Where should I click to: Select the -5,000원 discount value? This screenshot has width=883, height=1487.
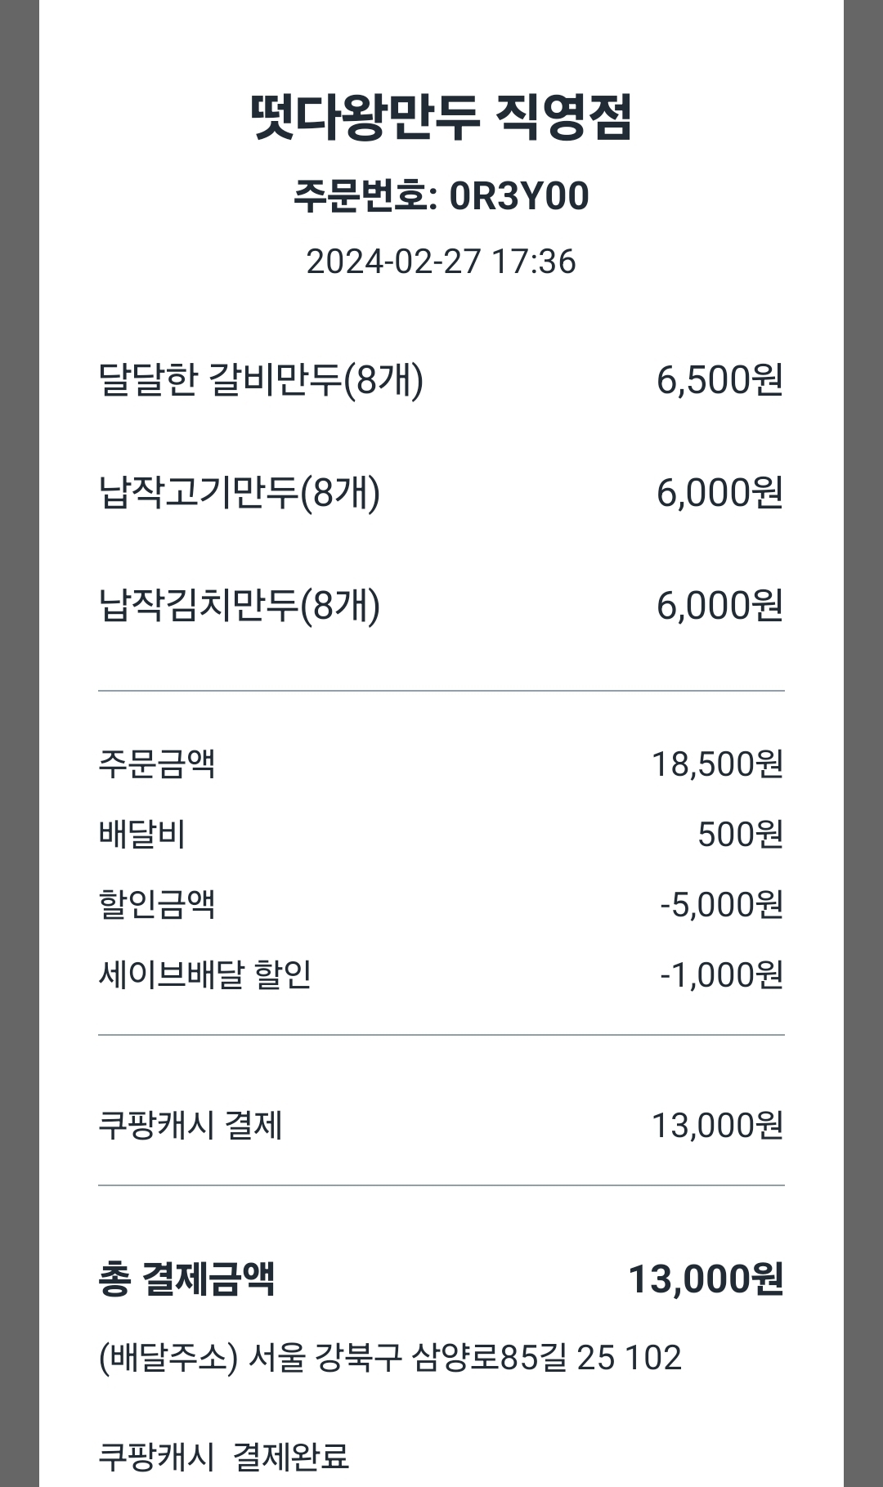[721, 905]
